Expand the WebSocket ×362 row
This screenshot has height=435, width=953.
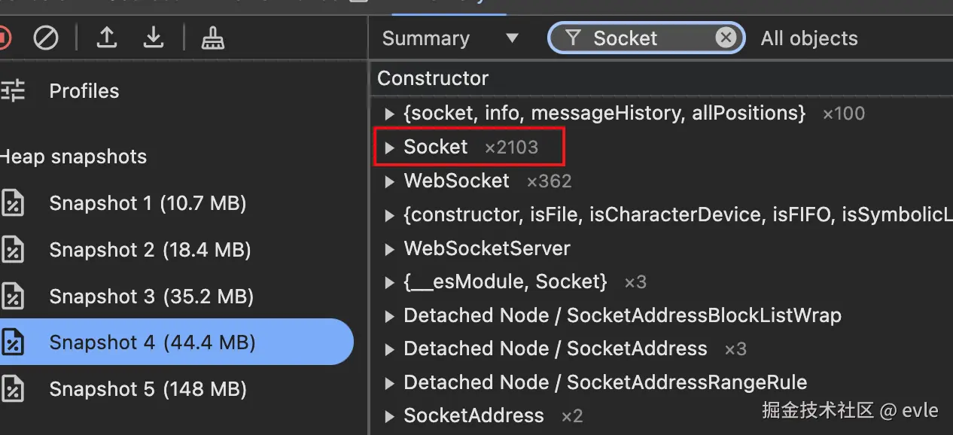pyautogui.click(x=389, y=181)
